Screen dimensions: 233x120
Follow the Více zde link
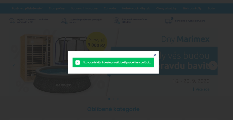[x=202, y=89]
